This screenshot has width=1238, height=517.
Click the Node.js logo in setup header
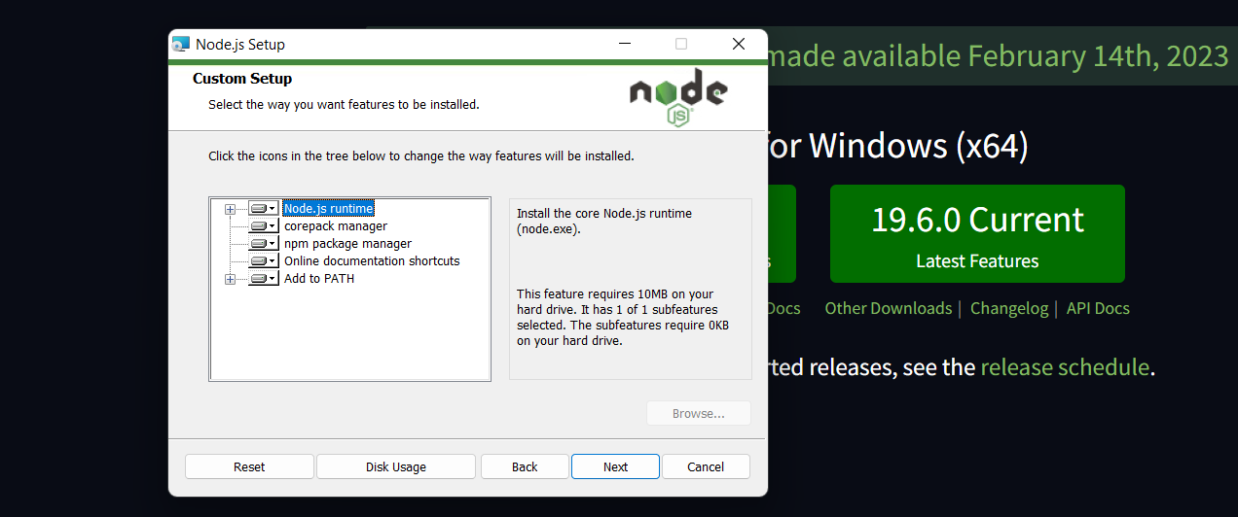pos(678,97)
